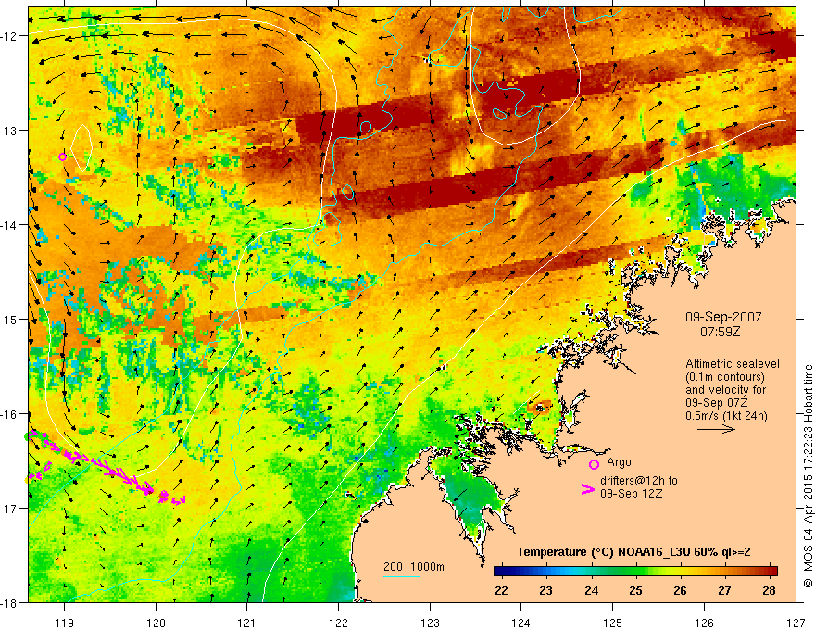Click the longitude axis label 127

tap(796, 623)
